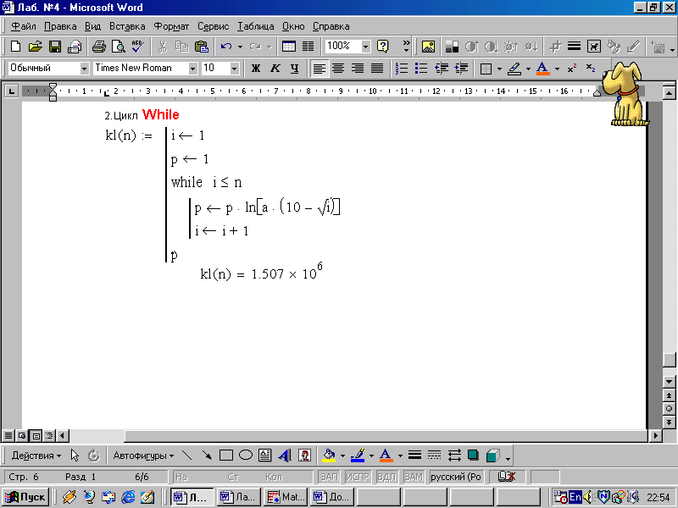Toggle underline Ч formatting
The width and height of the screenshot is (678, 508).
(294, 69)
